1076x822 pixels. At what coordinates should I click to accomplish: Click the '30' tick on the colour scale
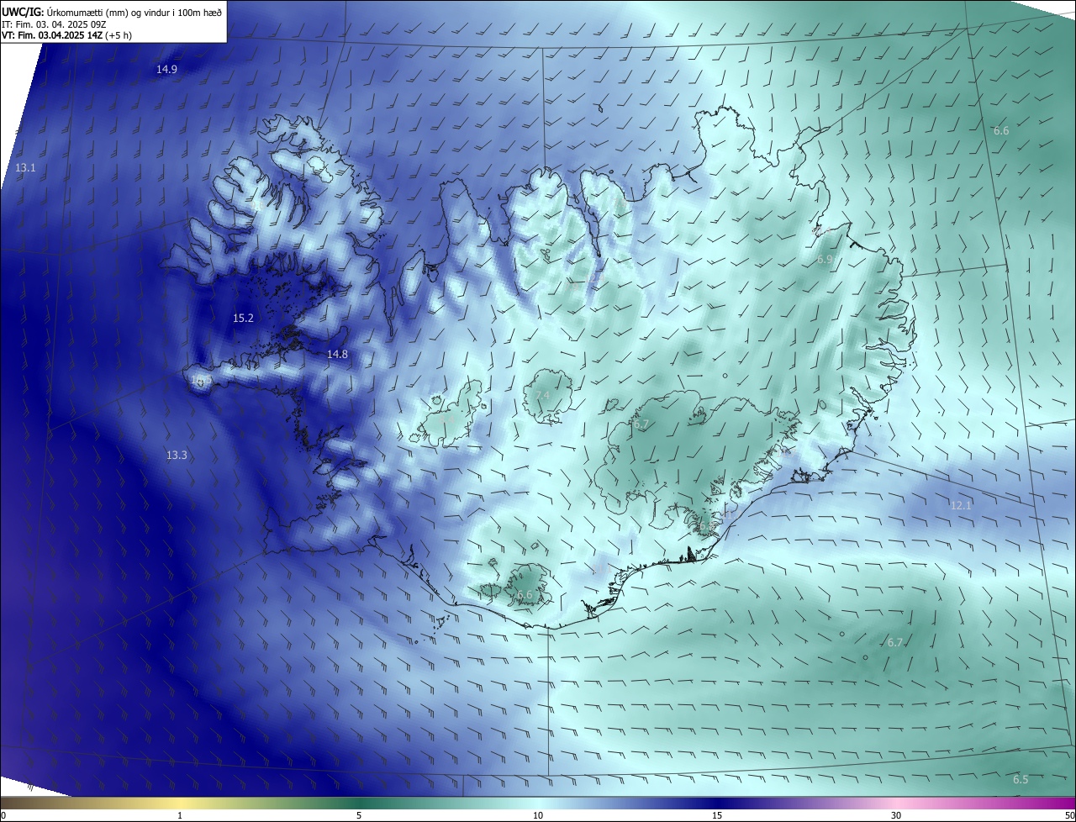point(896,815)
